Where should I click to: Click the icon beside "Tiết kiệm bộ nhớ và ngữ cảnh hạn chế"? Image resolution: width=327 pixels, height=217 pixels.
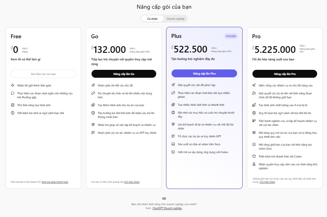pyautogui.click(x=13, y=113)
